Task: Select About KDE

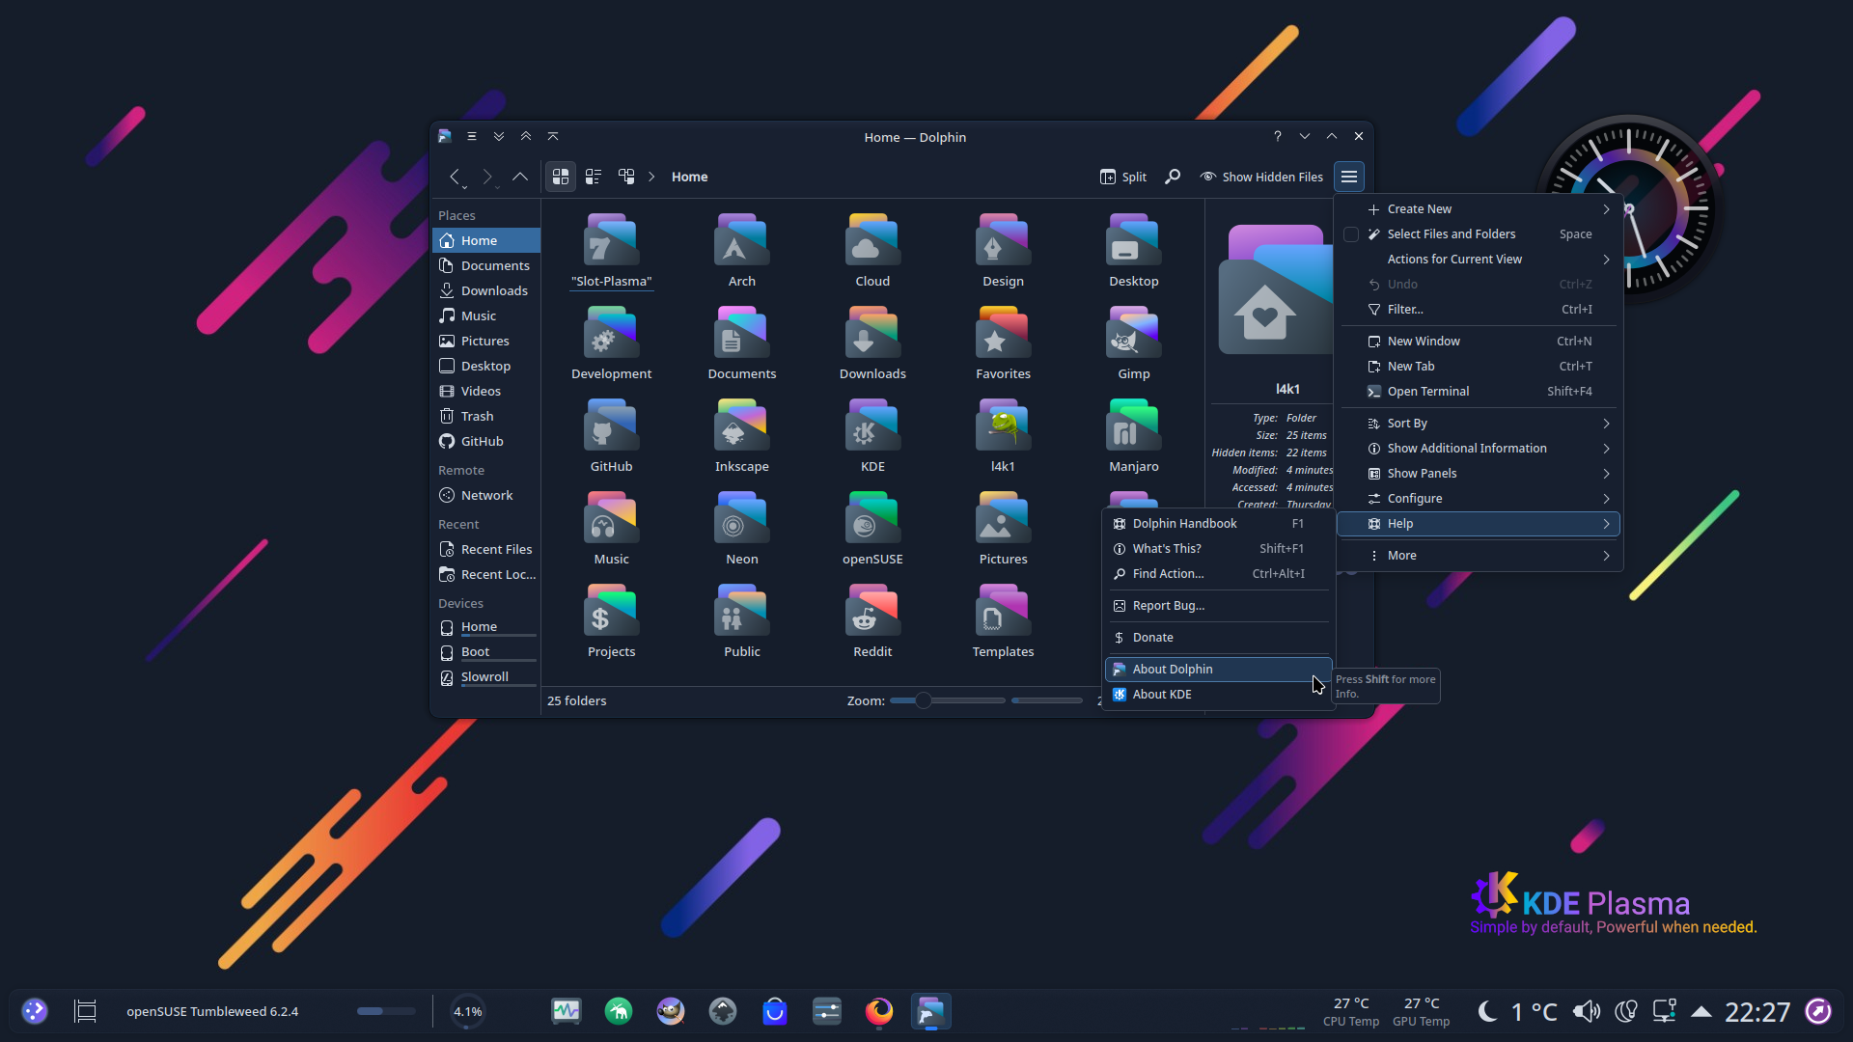Action: click(x=1219, y=695)
